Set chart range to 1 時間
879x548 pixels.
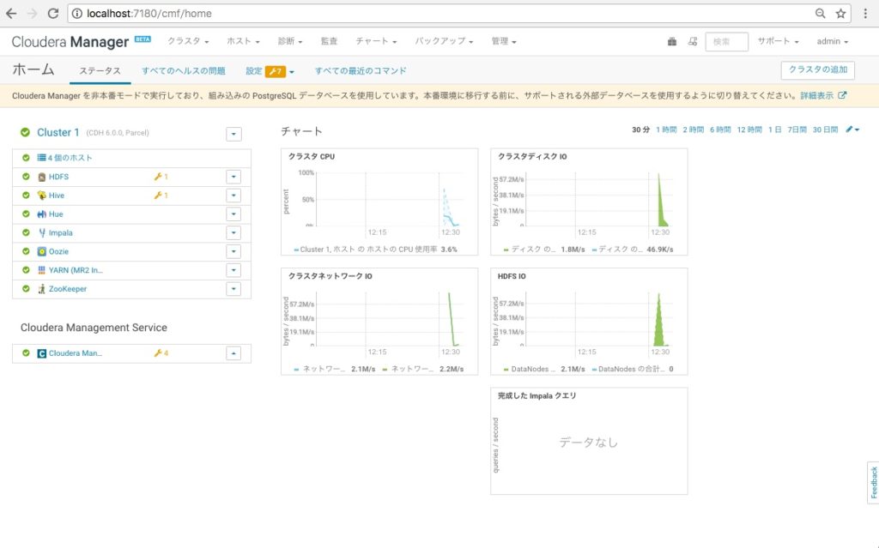click(x=666, y=130)
